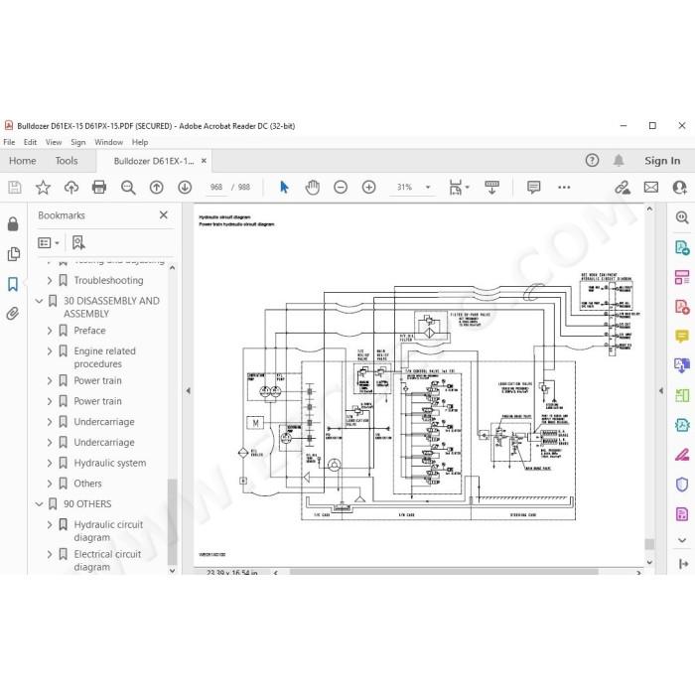695x695 pixels.
Task: Collapse the left navigation pane arrow
Action: coord(188,391)
